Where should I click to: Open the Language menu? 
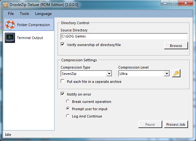click(43, 14)
